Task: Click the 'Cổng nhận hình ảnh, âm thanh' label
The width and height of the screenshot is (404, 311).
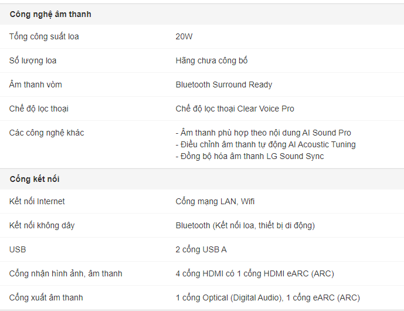Action: 66,273
